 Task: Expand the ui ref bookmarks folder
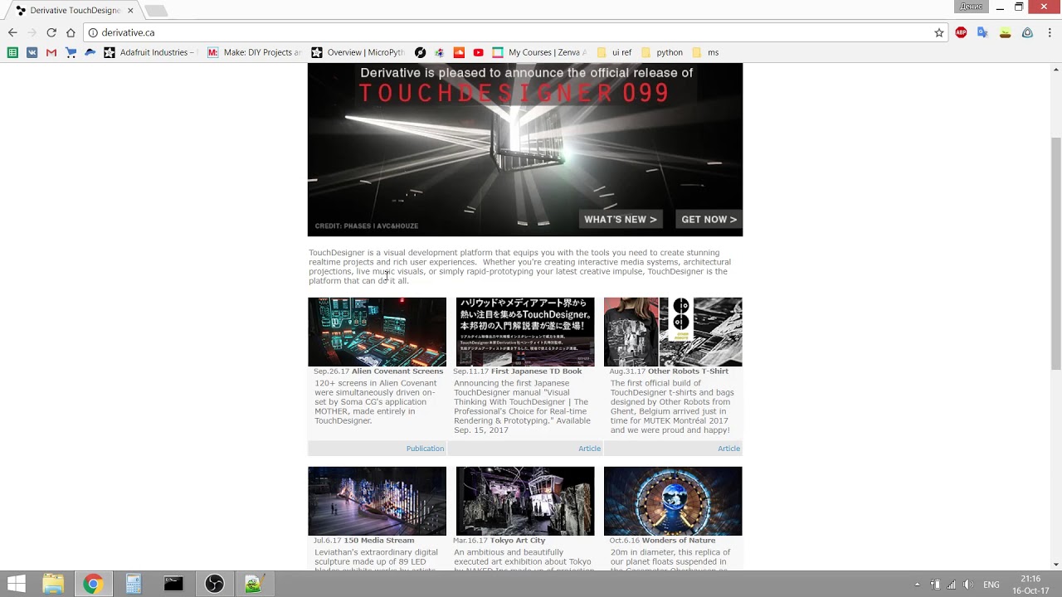[614, 52]
